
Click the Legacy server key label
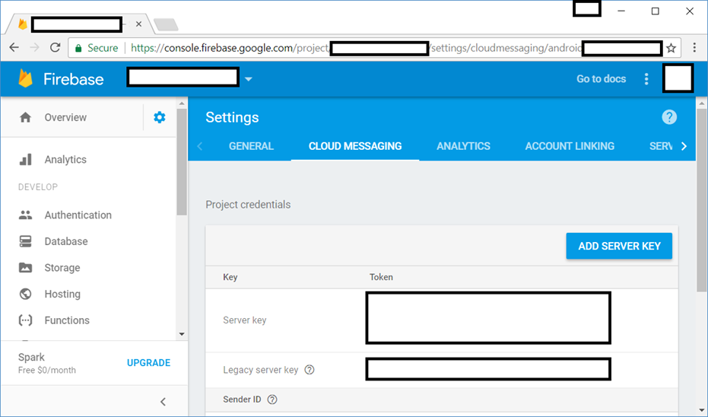(261, 370)
